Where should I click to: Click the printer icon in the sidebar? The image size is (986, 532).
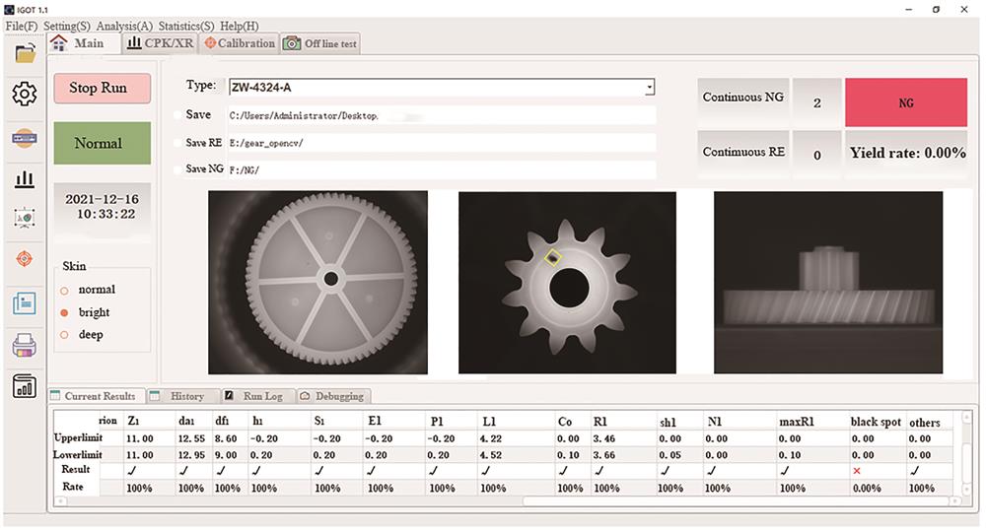[x=25, y=344]
